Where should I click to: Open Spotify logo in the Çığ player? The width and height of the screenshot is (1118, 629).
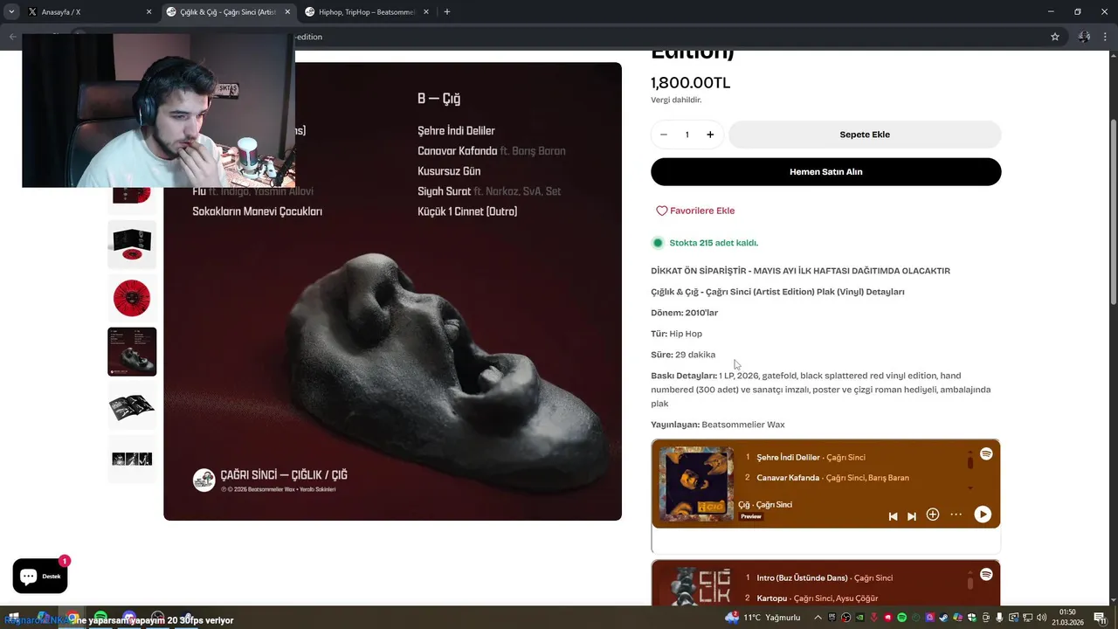pyautogui.click(x=986, y=454)
